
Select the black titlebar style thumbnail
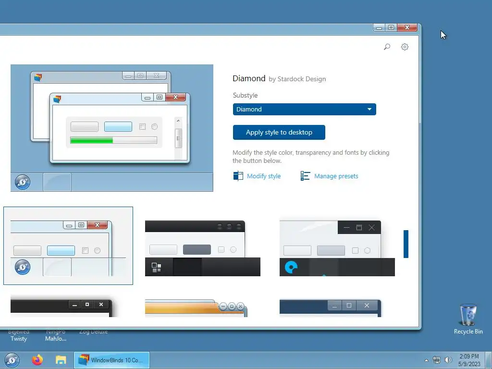[x=61, y=308]
